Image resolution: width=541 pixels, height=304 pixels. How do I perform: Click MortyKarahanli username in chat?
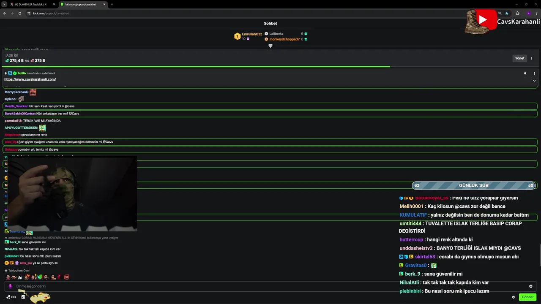[16, 92]
